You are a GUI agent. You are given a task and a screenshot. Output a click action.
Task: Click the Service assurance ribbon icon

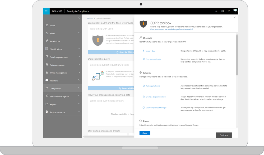click(47, 112)
